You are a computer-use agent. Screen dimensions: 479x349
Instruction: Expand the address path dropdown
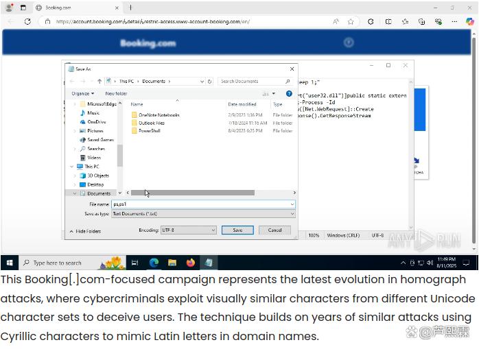click(x=202, y=81)
